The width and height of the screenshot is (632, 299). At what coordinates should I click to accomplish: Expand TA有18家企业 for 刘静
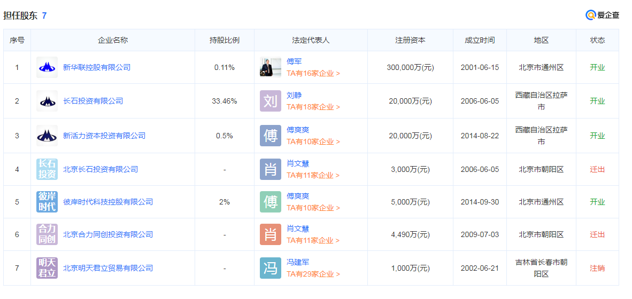(x=313, y=107)
